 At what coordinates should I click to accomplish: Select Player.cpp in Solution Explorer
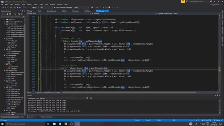click(14, 45)
